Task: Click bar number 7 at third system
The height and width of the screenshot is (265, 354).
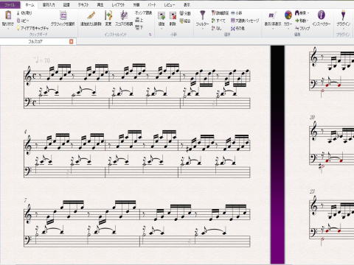Action: [x=26, y=200]
